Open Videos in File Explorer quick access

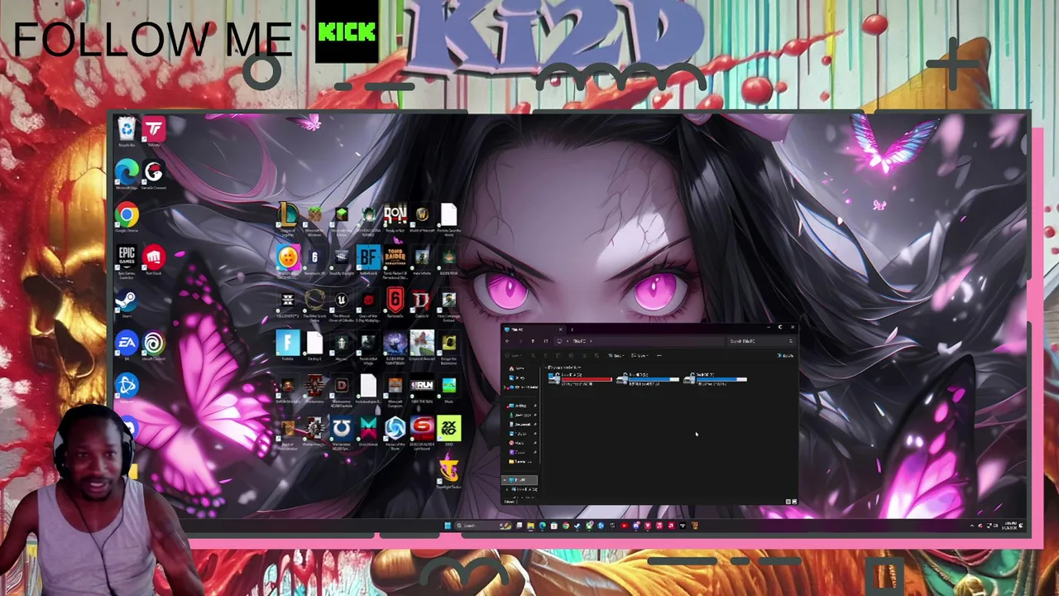pos(521,452)
